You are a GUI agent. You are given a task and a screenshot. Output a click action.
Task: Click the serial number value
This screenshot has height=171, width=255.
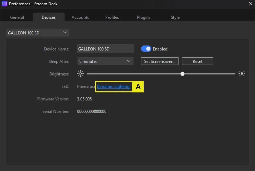point(92,112)
